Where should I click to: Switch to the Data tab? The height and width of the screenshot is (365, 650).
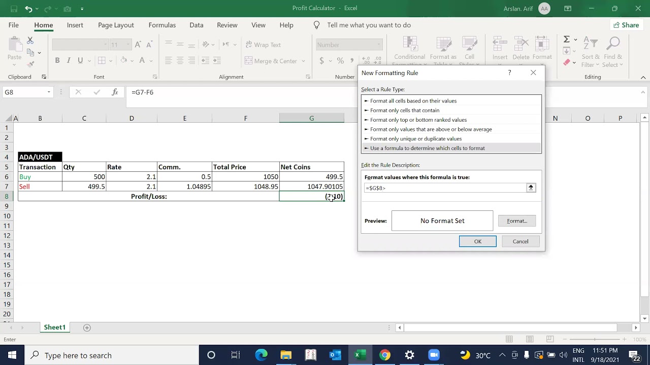[x=197, y=25]
